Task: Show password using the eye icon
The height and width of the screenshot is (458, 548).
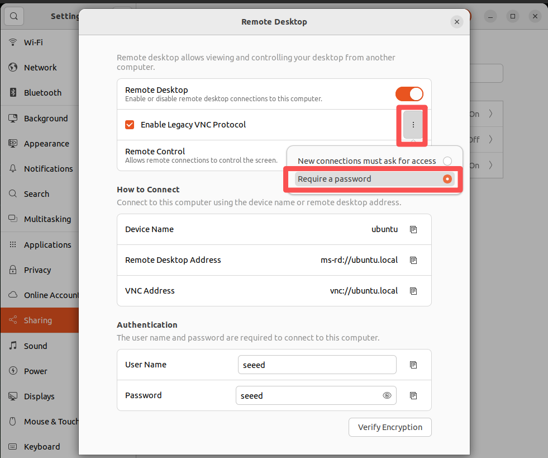Action: tap(387, 395)
